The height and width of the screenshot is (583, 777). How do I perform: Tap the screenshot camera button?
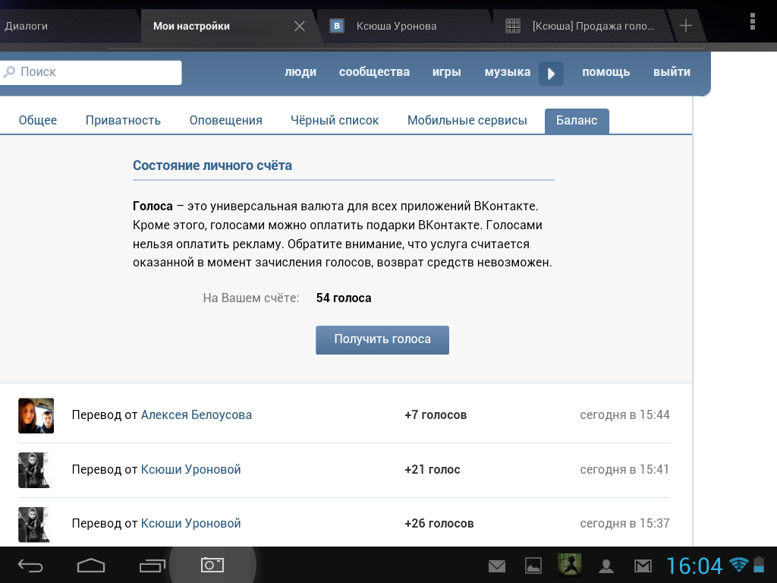[x=212, y=565]
